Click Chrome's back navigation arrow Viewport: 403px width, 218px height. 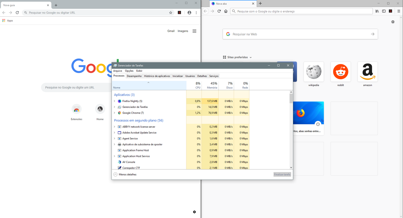[x=4, y=13]
